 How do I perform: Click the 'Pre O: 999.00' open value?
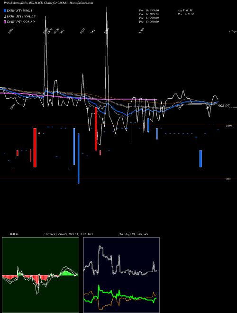[x=149, y=10]
